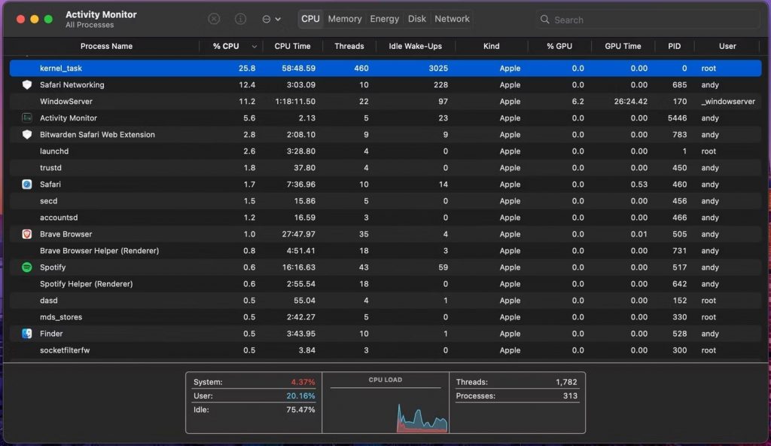
Task: Click the Idle 75.47% value
Action: pyautogui.click(x=300, y=410)
